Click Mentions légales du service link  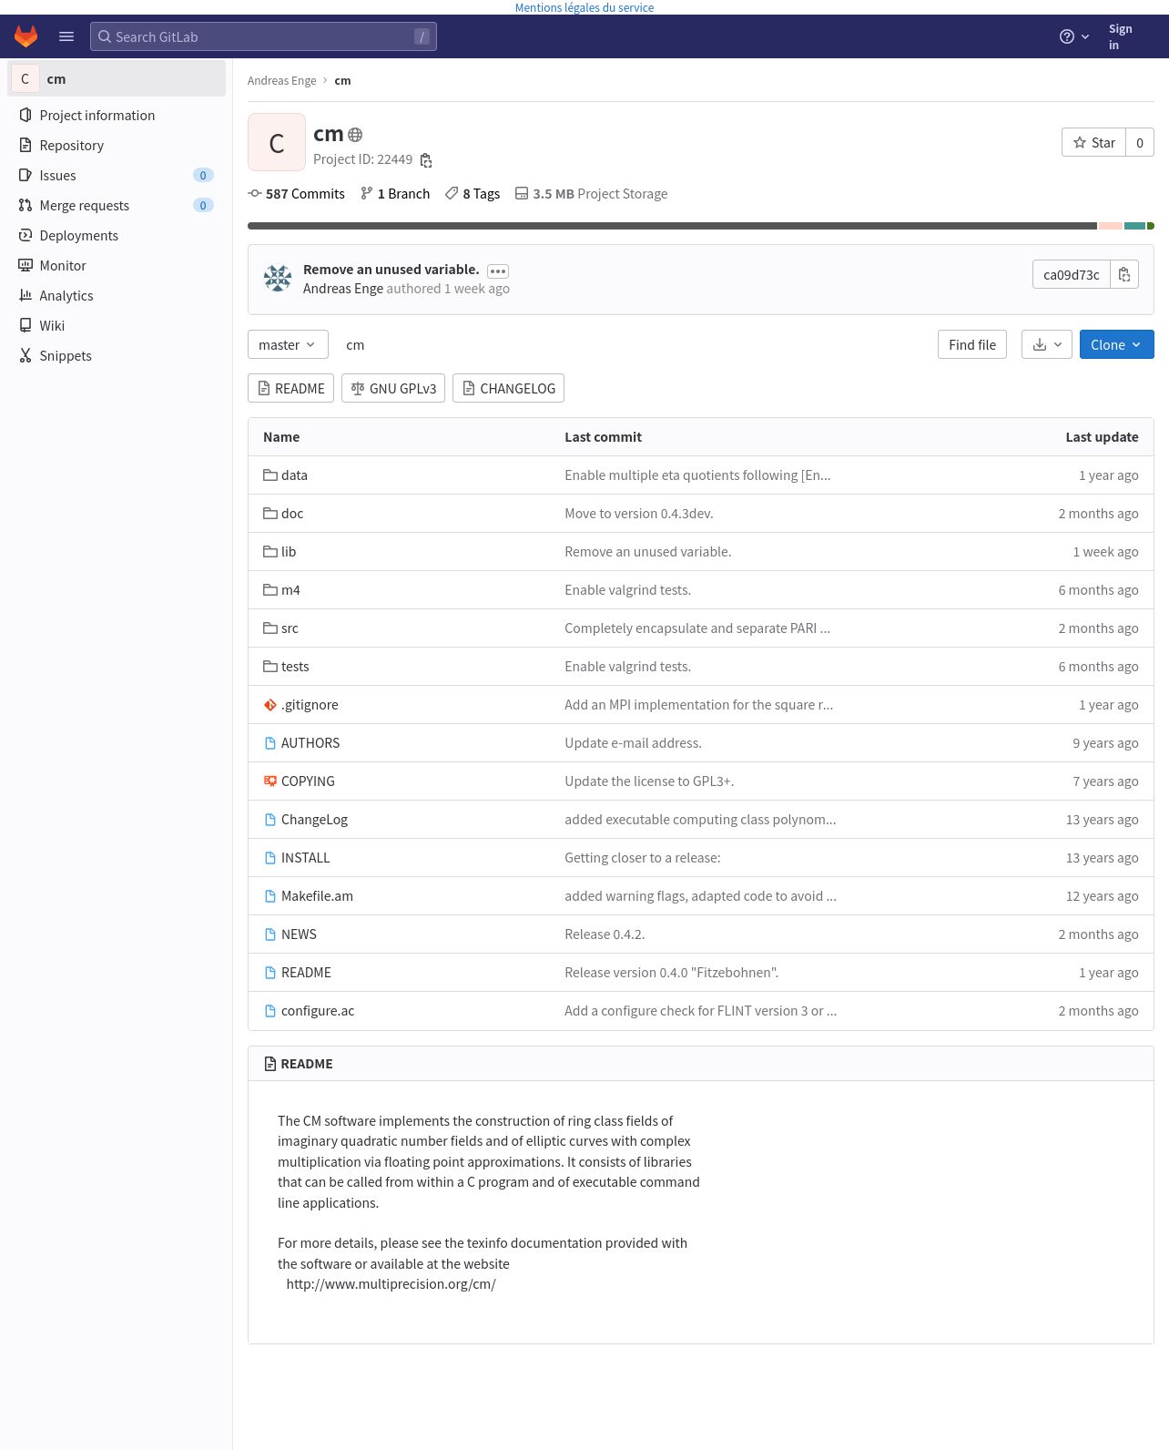click(x=584, y=7)
